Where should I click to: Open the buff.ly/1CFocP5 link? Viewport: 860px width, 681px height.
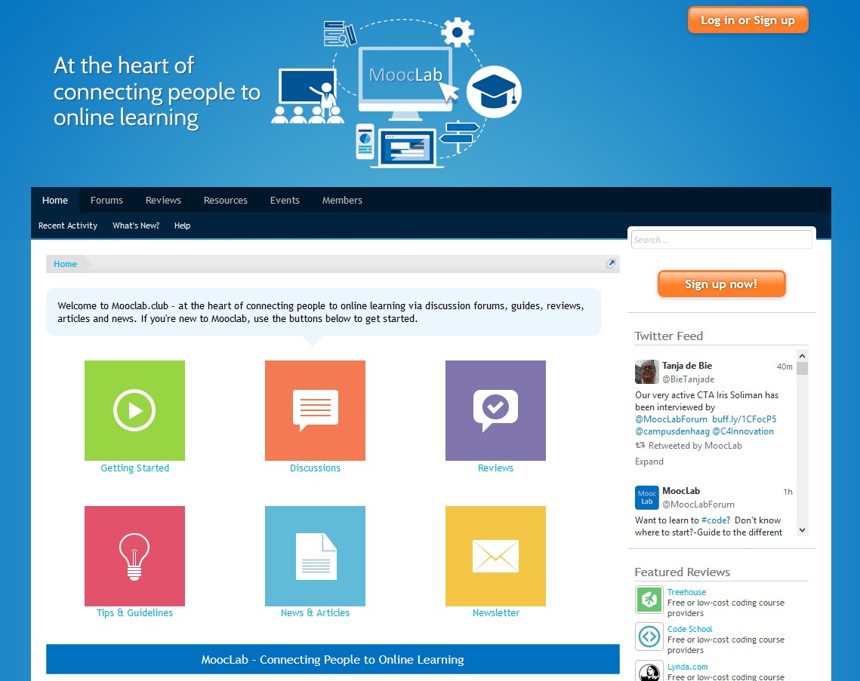(x=744, y=419)
